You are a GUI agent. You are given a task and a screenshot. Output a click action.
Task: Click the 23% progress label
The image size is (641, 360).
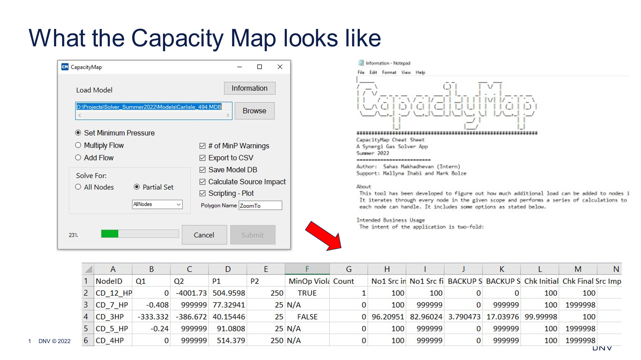point(73,235)
